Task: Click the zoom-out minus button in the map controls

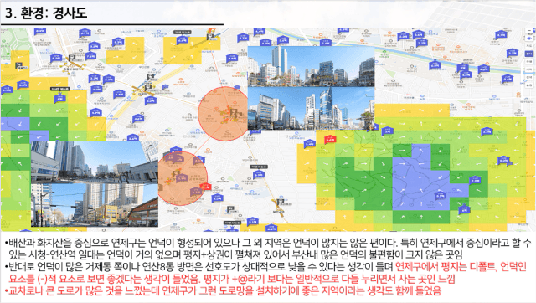Action: [x=529, y=31]
